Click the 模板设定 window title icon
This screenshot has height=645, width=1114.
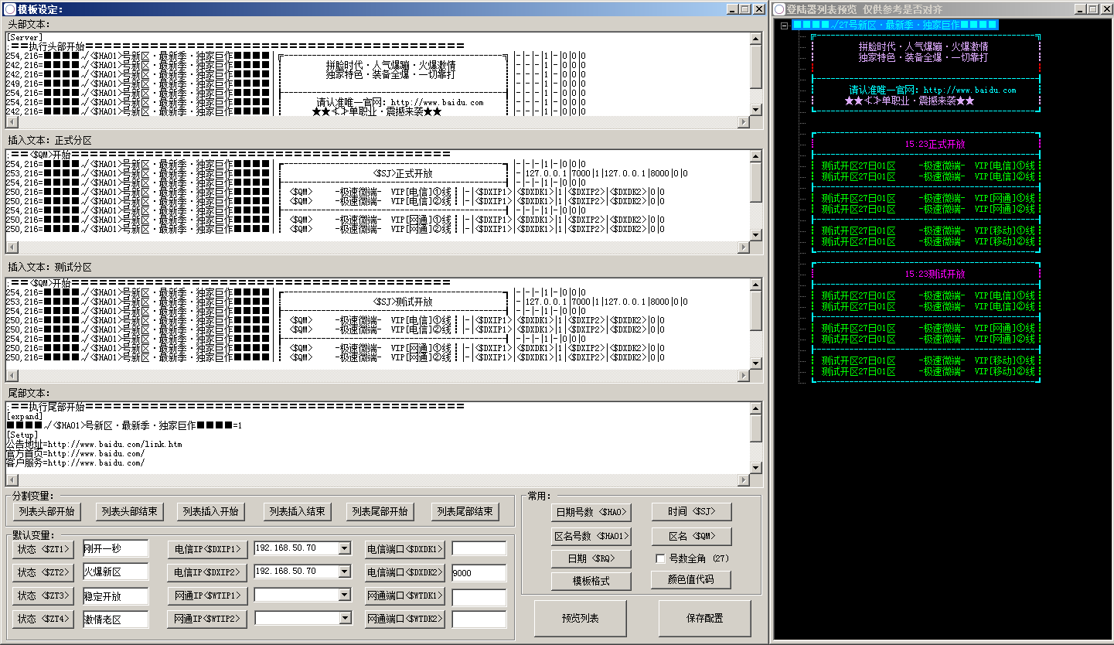[x=9, y=9]
